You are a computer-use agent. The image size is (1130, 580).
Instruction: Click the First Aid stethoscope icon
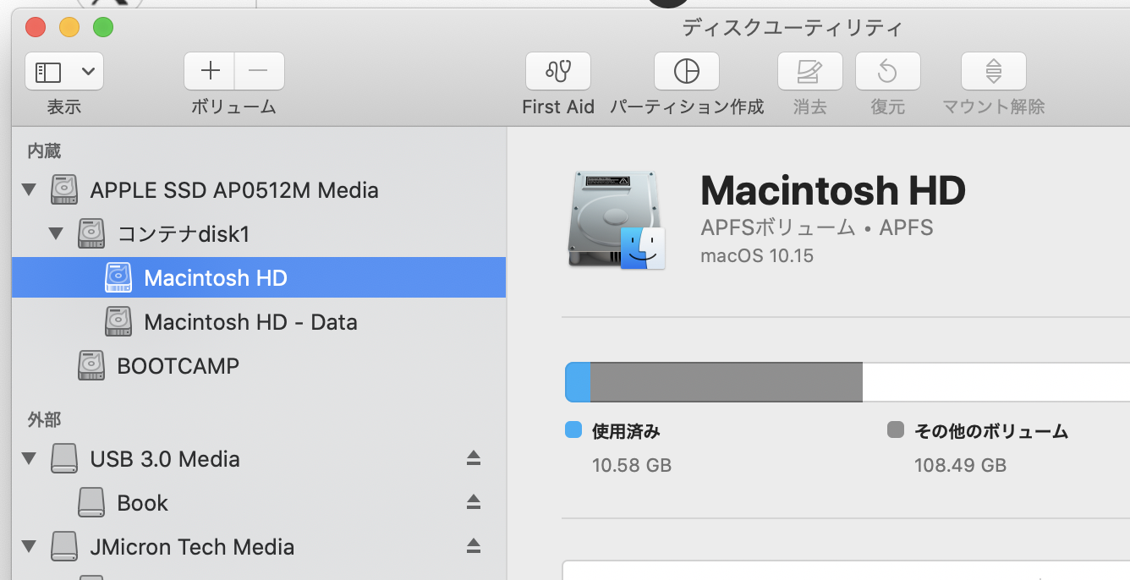[x=558, y=71]
